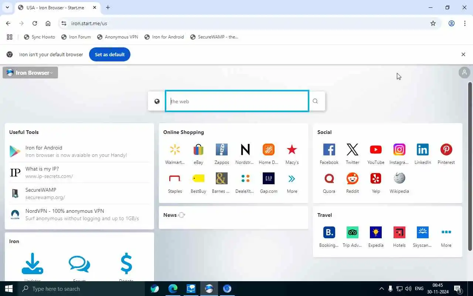Reload the page
The width and height of the screenshot is (473, 296).
point(35,23)
